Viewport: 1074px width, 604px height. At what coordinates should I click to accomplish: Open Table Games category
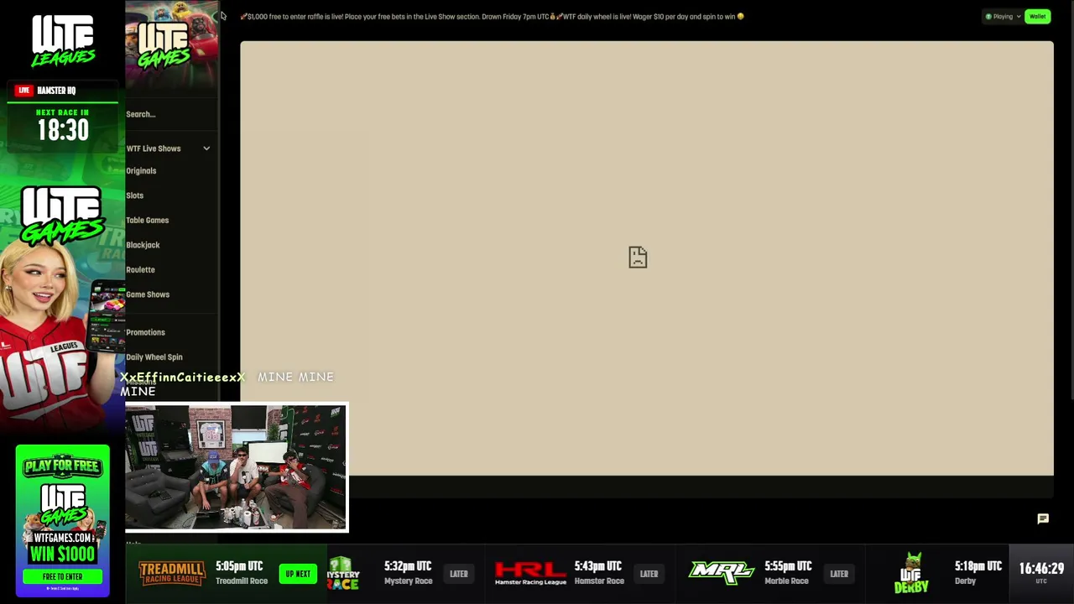(x=147, y=221)
